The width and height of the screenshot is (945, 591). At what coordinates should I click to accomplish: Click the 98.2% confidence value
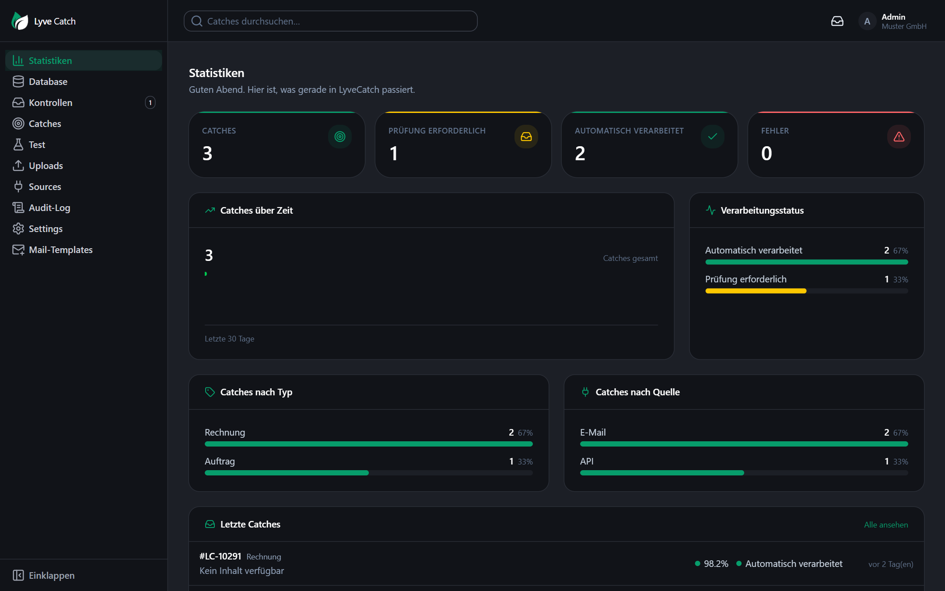tap(716, 563)
